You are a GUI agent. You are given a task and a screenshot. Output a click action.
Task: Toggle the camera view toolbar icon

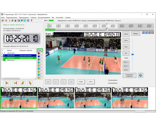19,21
